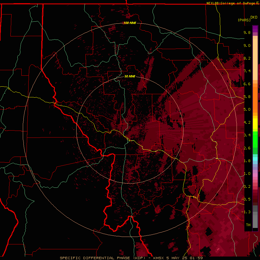Click the -0.5 legend value
260x260 pixels.
pos(246,199)
